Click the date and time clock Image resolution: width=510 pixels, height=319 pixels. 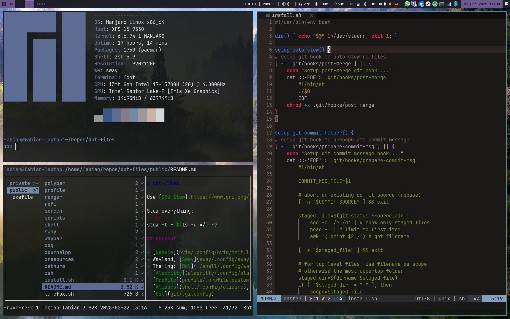(482, 4)
